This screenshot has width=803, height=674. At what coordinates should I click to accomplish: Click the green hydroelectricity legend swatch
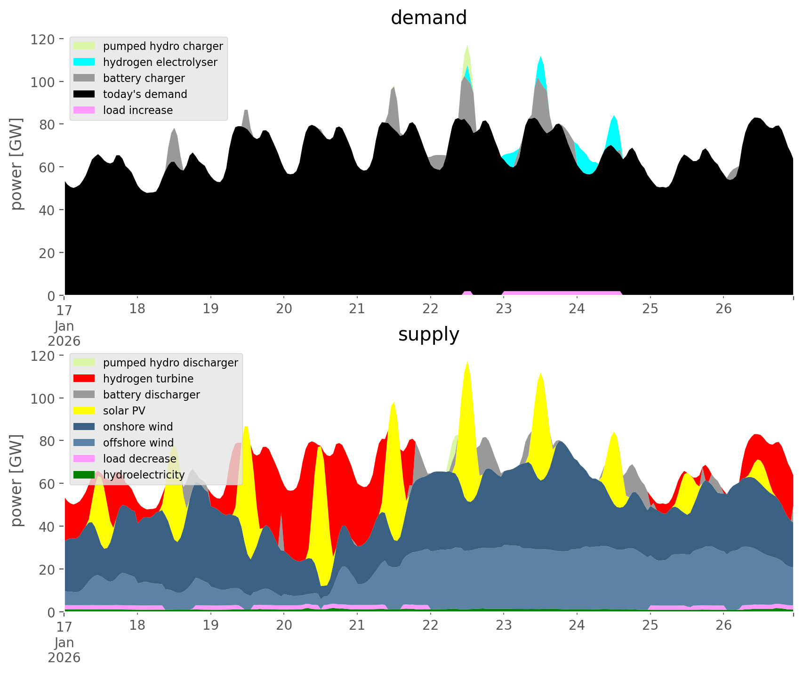84,475
